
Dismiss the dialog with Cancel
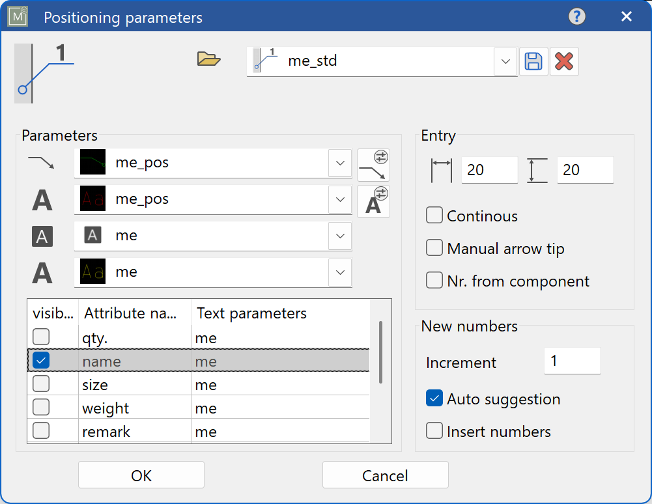(385, 475)
